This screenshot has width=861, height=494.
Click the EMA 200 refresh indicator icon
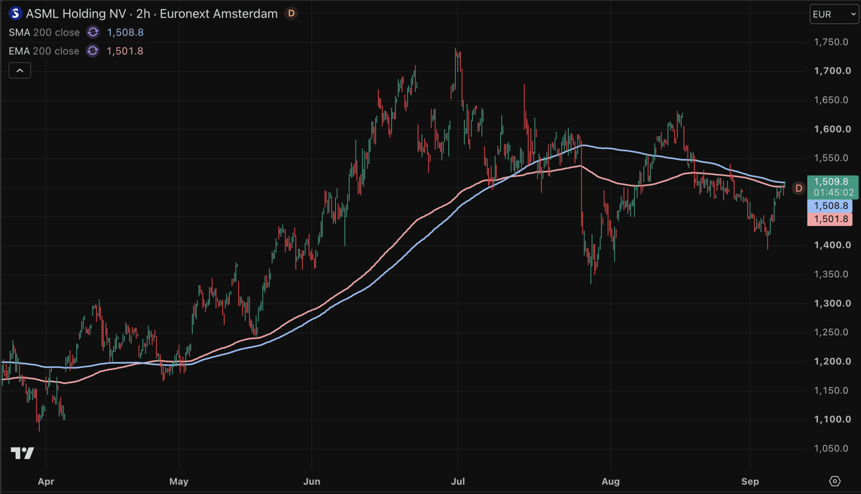93,51
